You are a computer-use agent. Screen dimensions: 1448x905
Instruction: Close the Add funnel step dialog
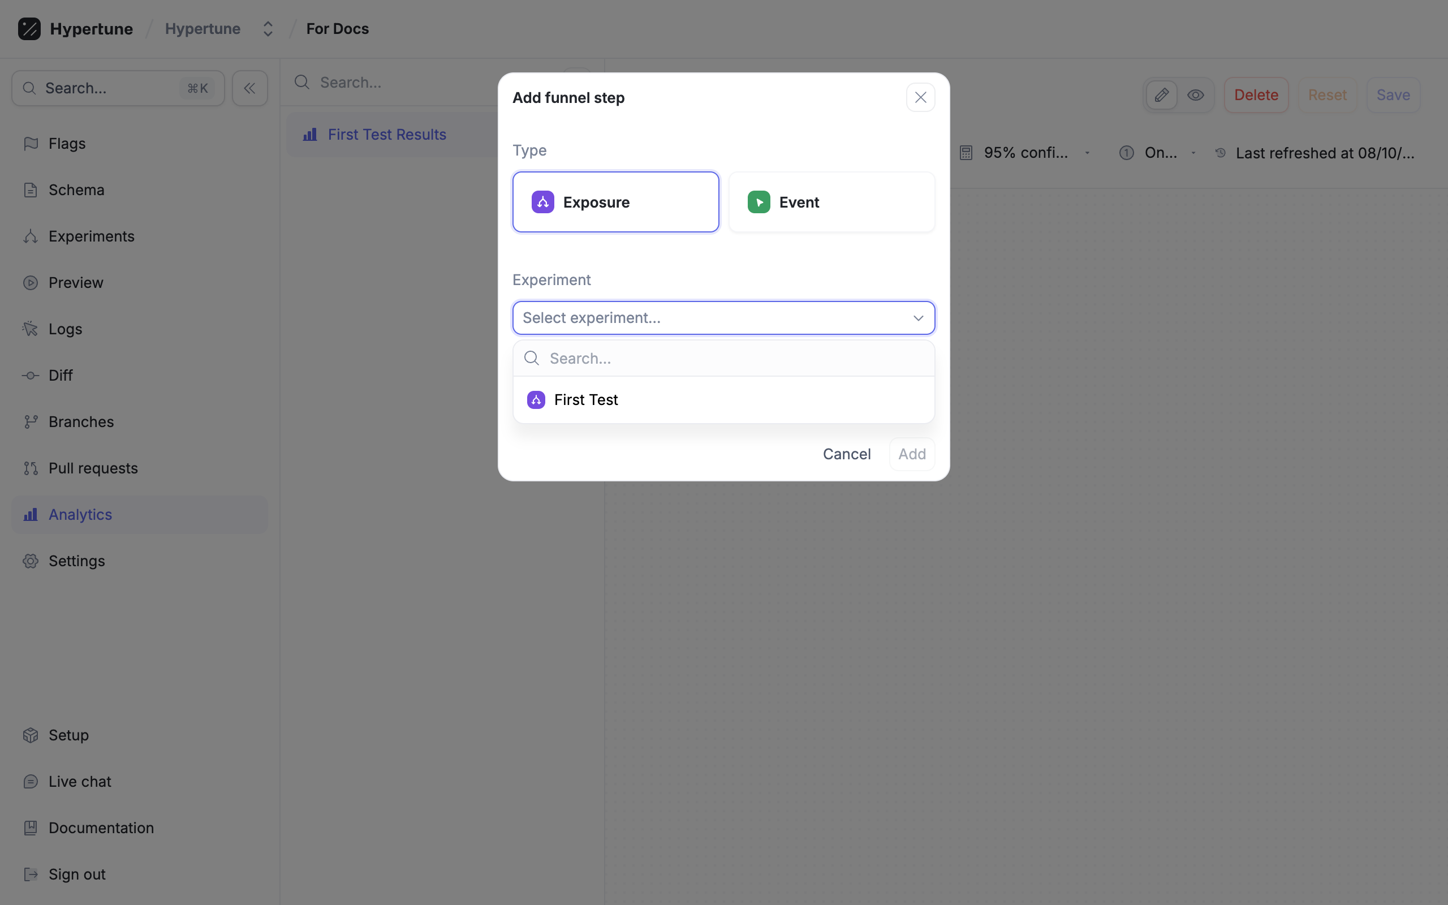click(x=920, y=97)
